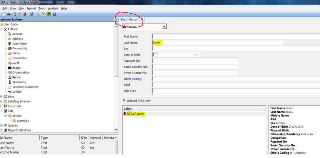Click the blue set toolbar icon
320x158 pixels.
pyautogui.click(x=31, y=14)
